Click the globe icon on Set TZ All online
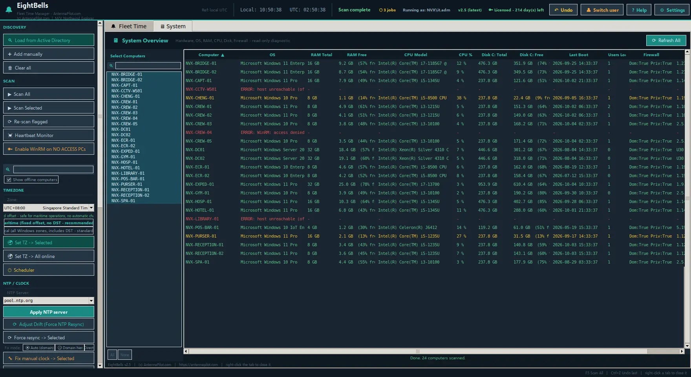This screenshot has height=377, width=691. [x=10, y=256]
